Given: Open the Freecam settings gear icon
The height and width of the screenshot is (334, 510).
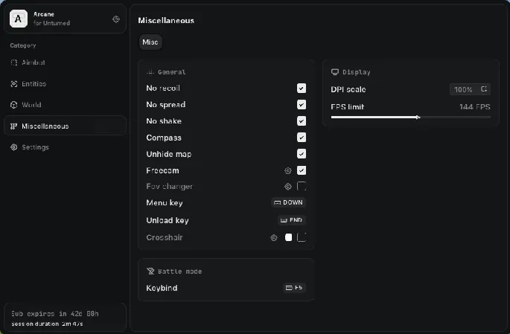Looking at the screenshot, I should (287, 170).
